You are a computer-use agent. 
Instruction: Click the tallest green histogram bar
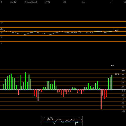[x=25, y=81]
